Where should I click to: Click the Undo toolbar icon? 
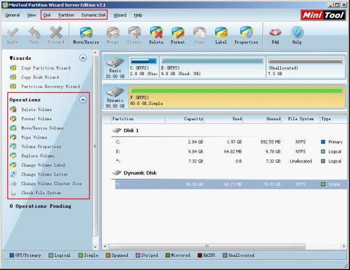[x=34, y=36]
